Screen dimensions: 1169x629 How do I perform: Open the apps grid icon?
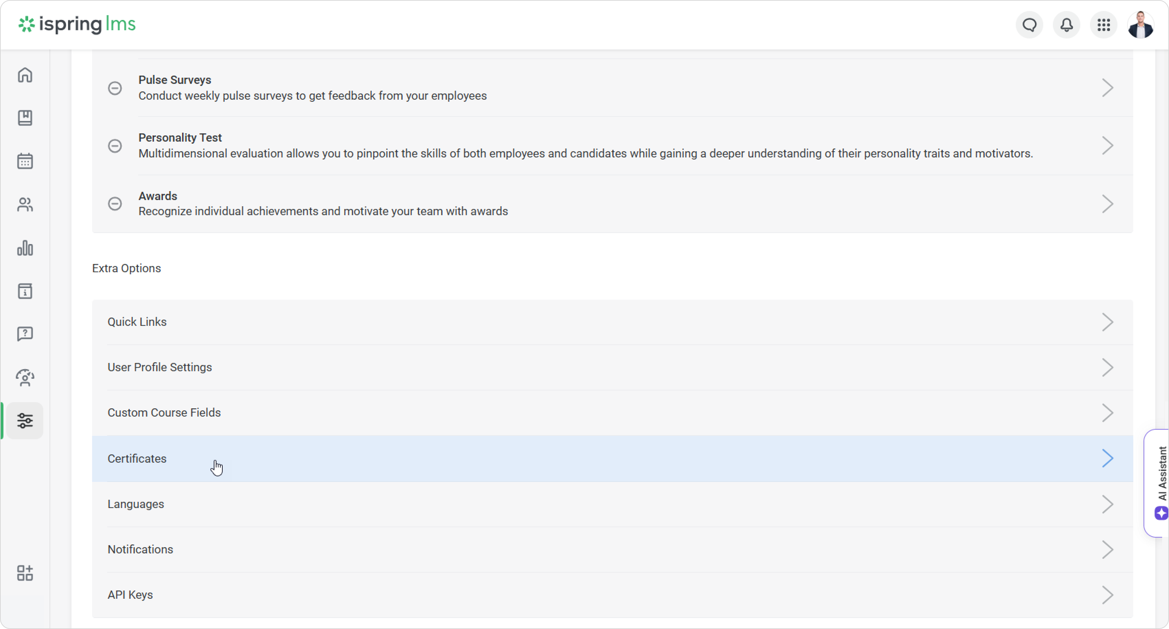pos(1104,25)
